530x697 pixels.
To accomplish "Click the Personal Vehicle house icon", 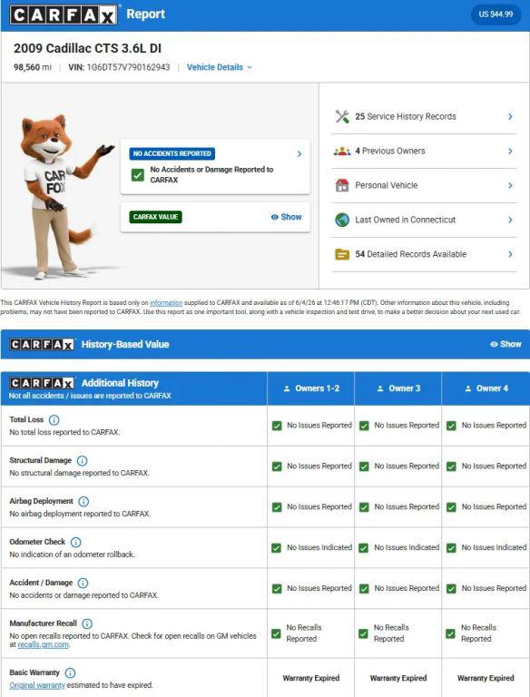I will point(342,185).
